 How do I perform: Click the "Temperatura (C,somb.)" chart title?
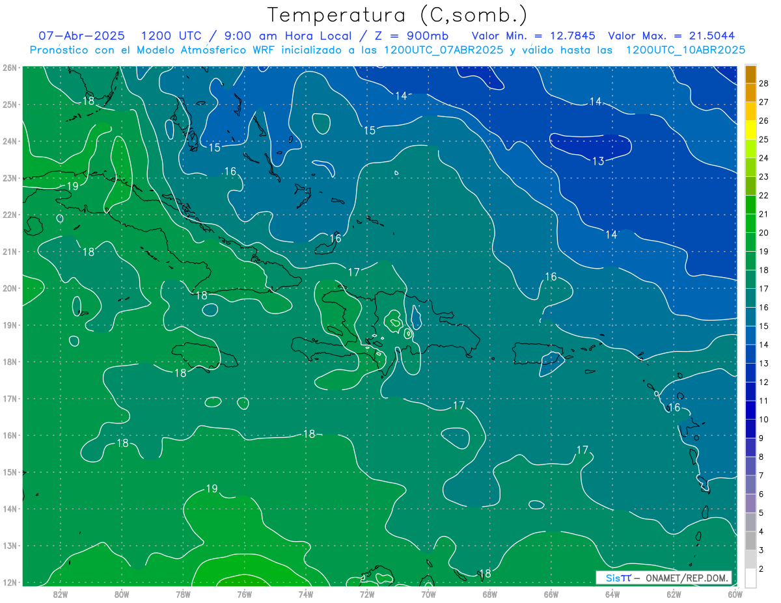(398, 15)
